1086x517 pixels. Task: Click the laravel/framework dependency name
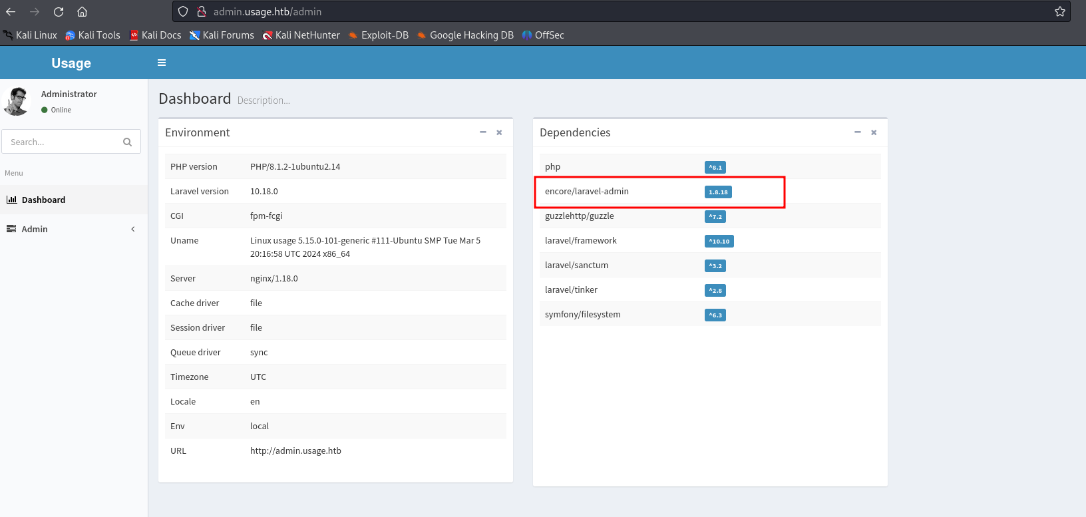coord(581,240)
